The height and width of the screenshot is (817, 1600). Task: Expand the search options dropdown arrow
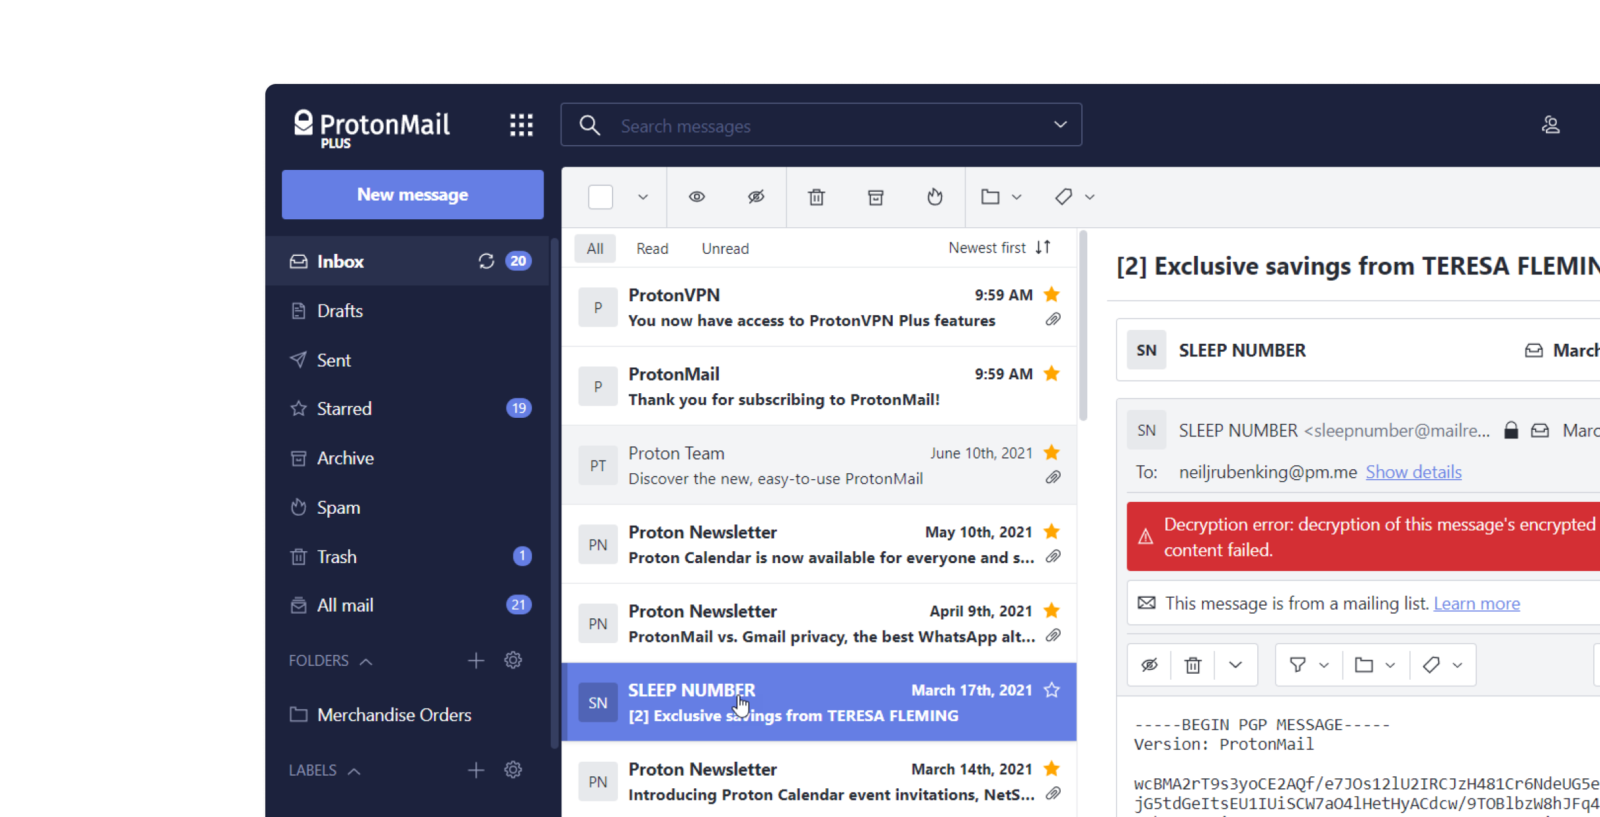click(x=1060, y=125)
